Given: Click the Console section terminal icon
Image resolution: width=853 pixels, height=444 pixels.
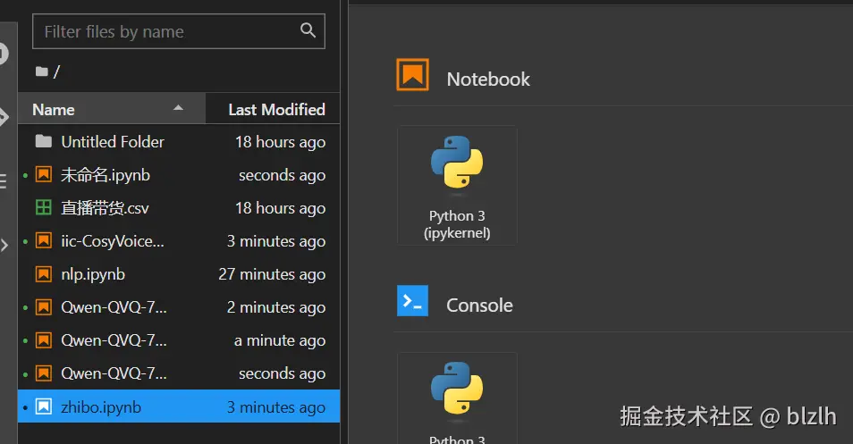Looking at the screenshot, I should 412,302.
